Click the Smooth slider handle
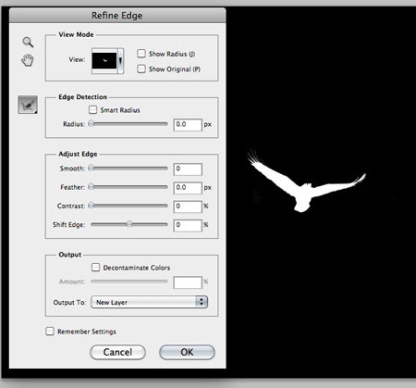Image resolution: width=416 pixels, height=388 pixels. [x=92, y=168]
